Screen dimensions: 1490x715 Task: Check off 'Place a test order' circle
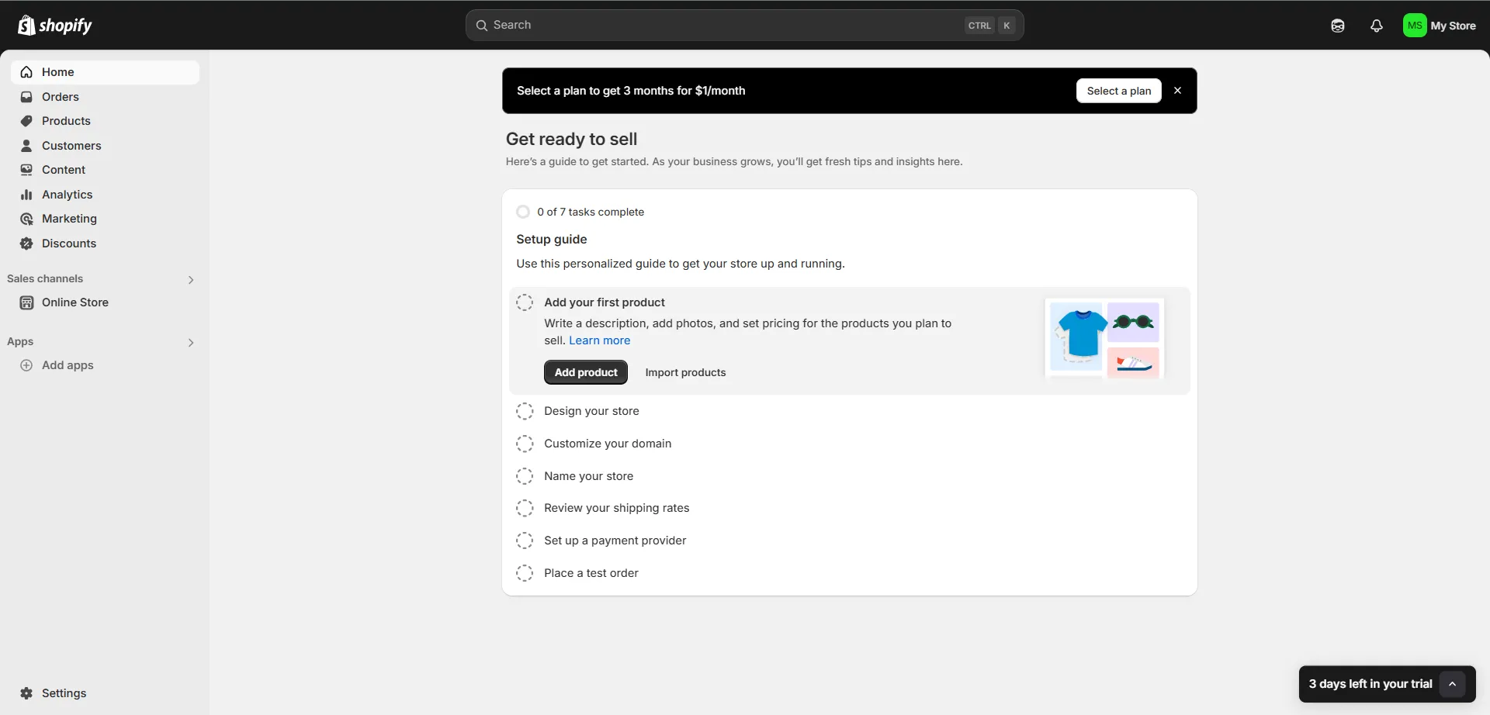point(525,573)
